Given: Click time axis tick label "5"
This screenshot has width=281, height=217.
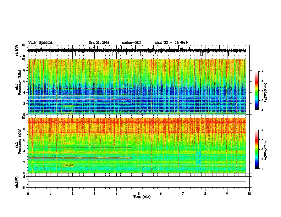Looking at the screenshot, I should (139, 194).
